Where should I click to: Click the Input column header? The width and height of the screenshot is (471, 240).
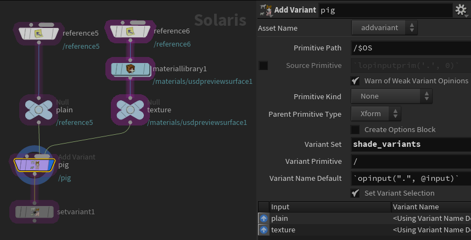330,207
